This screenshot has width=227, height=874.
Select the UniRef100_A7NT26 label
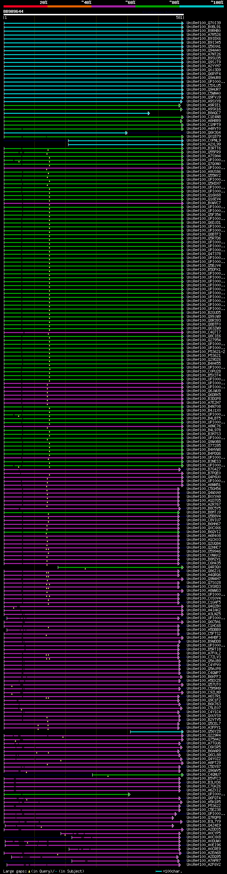204,54
